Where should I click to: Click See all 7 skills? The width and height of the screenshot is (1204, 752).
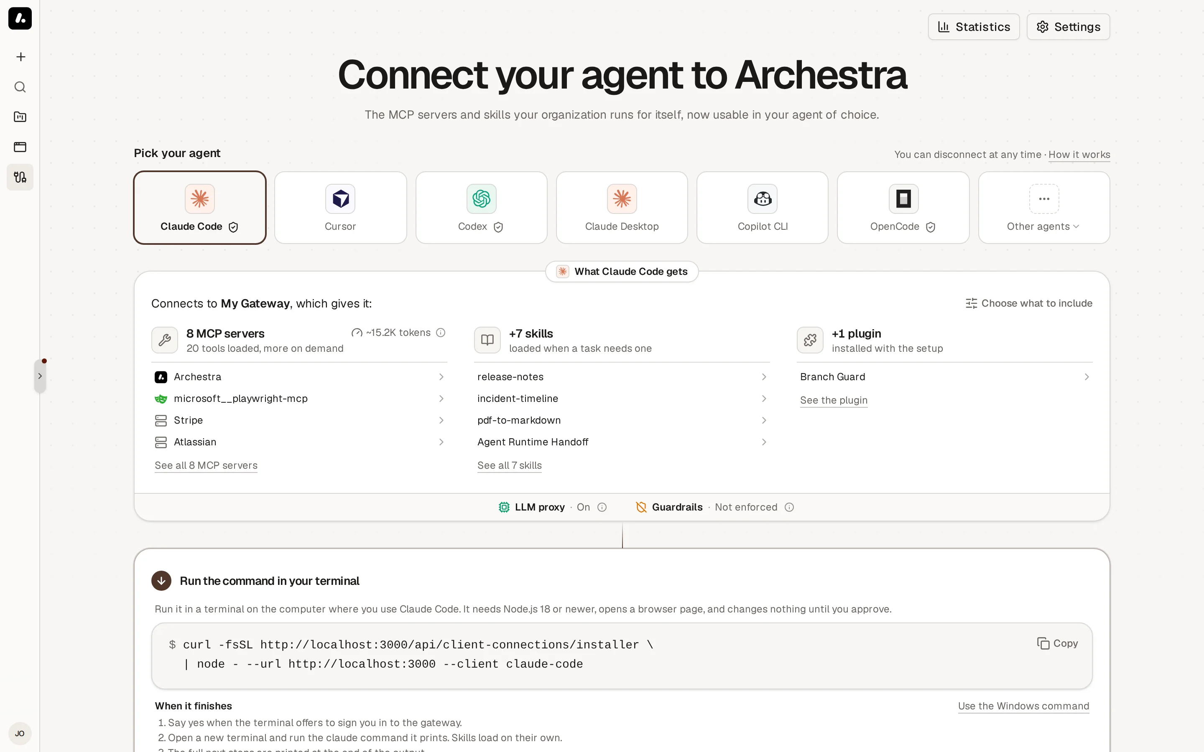point(510,465)
